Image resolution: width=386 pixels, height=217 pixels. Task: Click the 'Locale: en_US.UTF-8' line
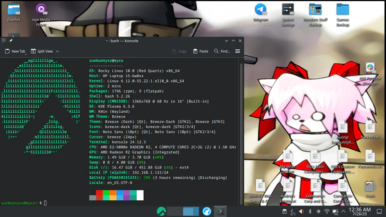111,183
